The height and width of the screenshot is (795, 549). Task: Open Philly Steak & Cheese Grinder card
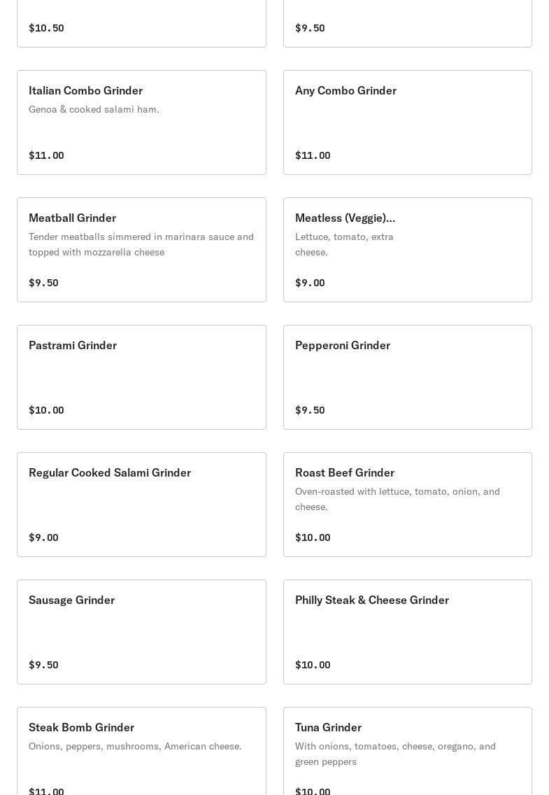[407, 632]
